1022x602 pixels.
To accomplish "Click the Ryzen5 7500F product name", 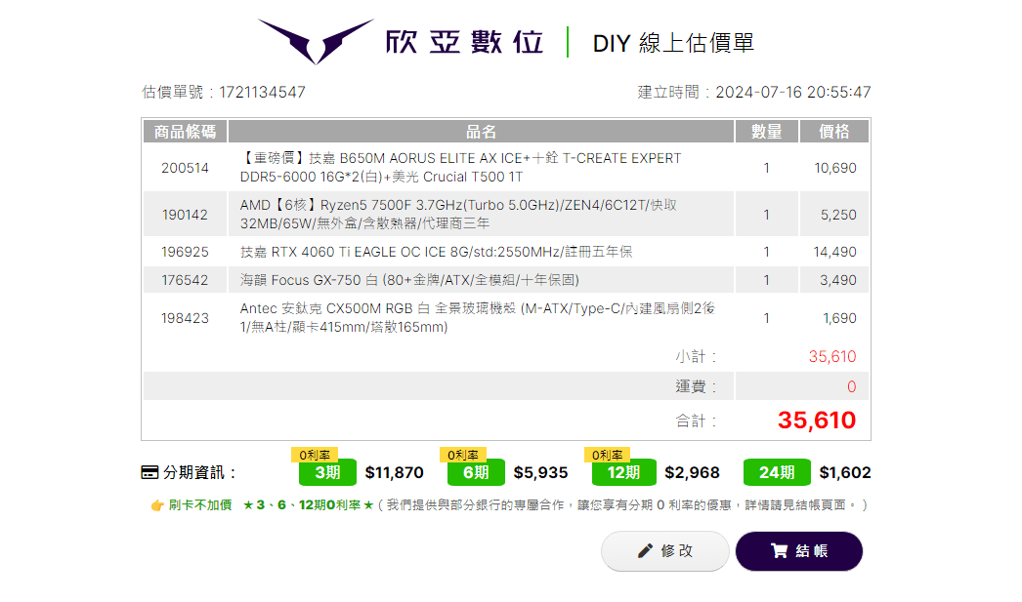I will (458, 214).
